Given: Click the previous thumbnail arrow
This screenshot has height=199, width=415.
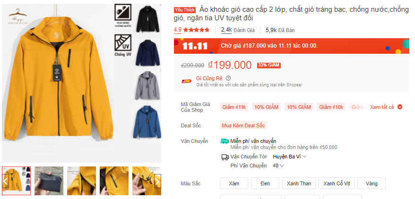Looking at the screenshot, I should point(6,181).
